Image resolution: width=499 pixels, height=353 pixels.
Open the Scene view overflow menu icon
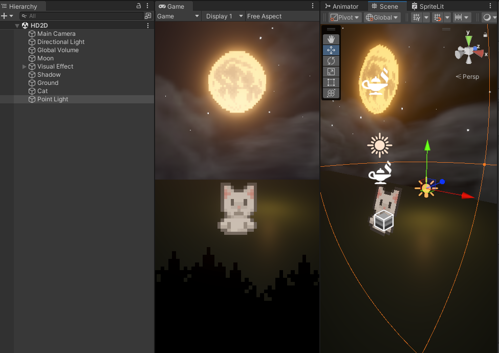click(490, 6)
